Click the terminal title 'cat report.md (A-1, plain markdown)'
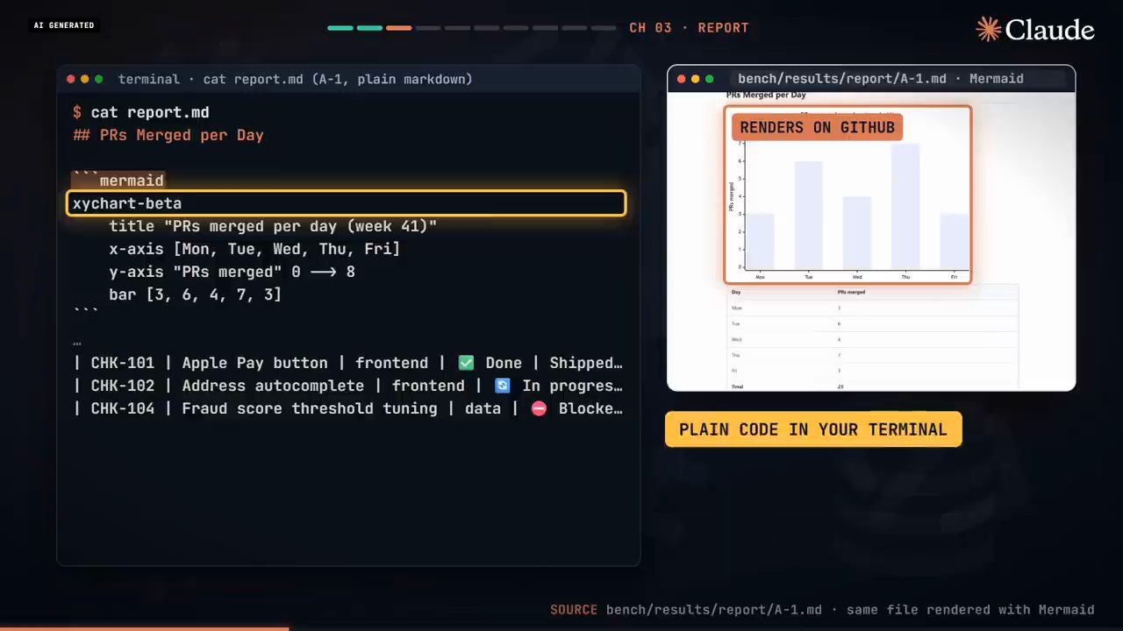The height and width of the screenshot is (631, 1123). point(338,79)
